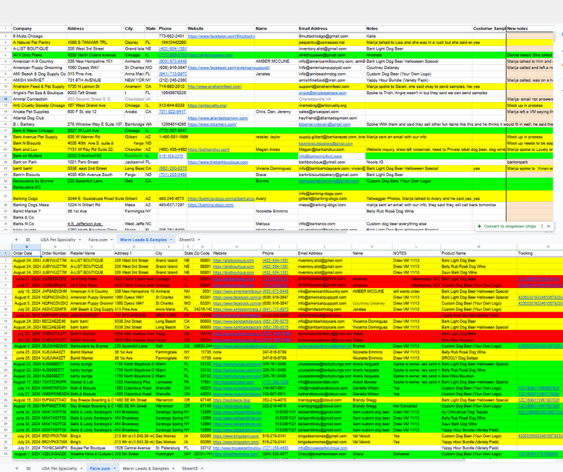The height and width of the screenshot is (472, 563).
Task: Open the anaheimfeed.com website link
Action: click(x=214, y=87)
